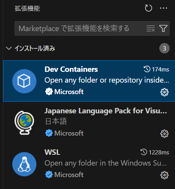Click activation clock icon next to 174ms
This screenshot has width=175, height=189.
[147, 69]
